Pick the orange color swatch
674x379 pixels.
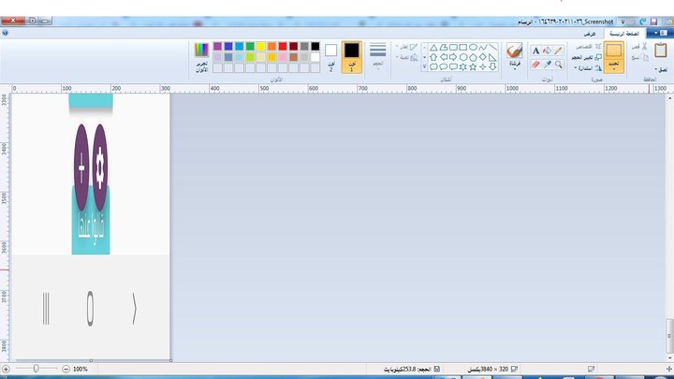(x=272, y=47)
